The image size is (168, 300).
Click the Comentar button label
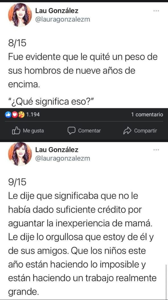point(89,131)
